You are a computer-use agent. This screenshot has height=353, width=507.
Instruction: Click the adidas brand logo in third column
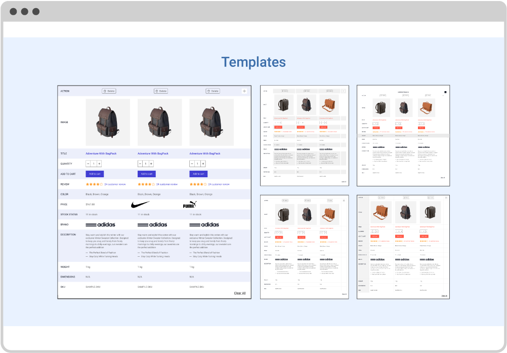point(204,224)
